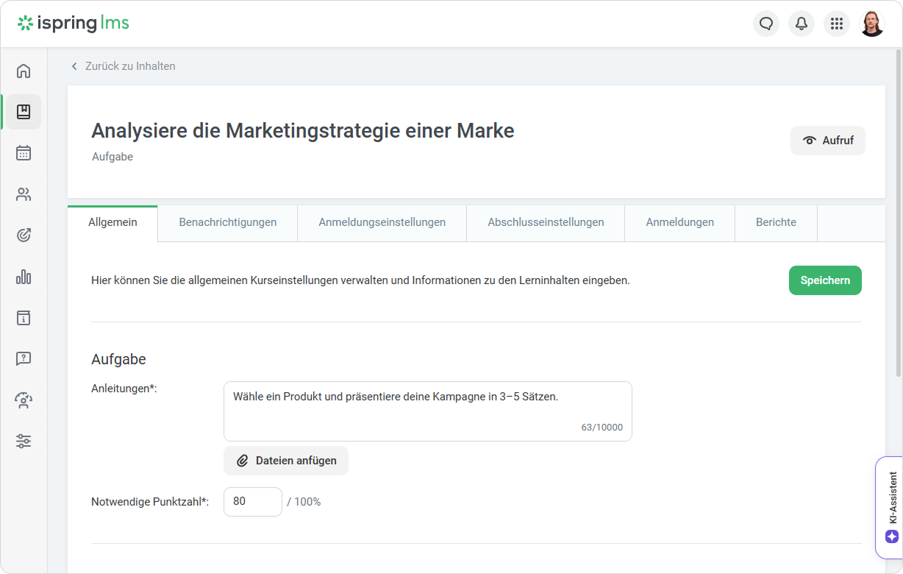Open the notifications bell icon
Viewport: 903px width, 574px height.
pos(802,24)
